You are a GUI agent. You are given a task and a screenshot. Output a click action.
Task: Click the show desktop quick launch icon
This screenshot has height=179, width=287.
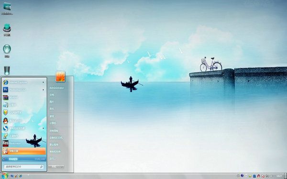12,176
